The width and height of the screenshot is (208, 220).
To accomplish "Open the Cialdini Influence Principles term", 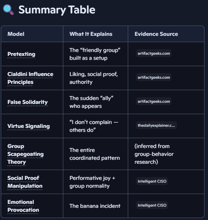I will (30, 78).
